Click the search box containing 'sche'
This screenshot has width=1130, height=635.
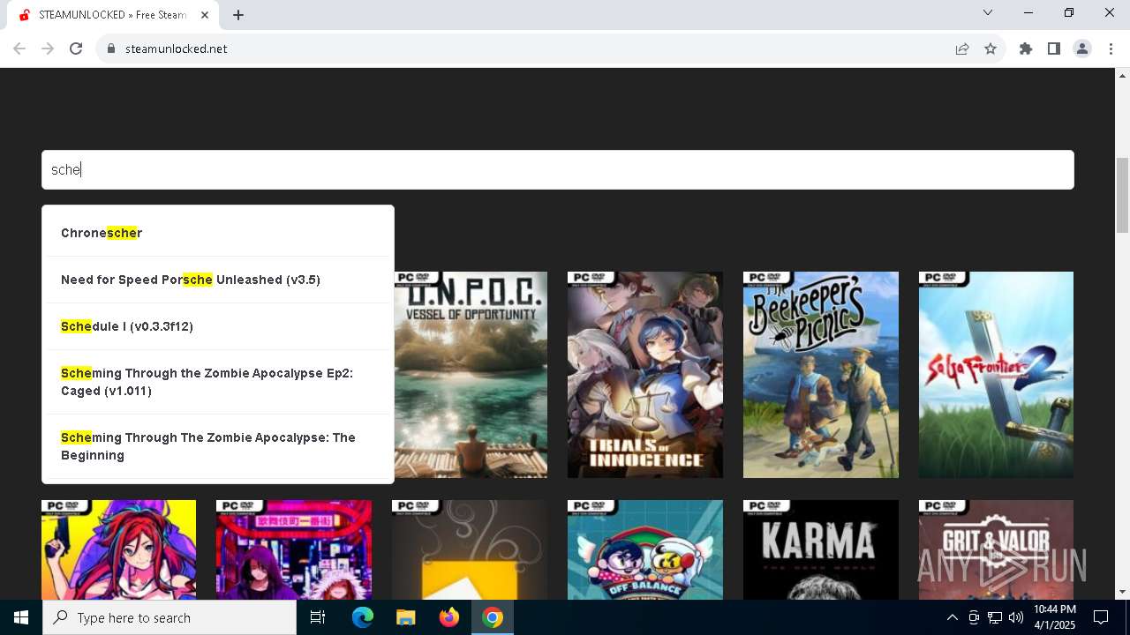(x=558, y=169)
